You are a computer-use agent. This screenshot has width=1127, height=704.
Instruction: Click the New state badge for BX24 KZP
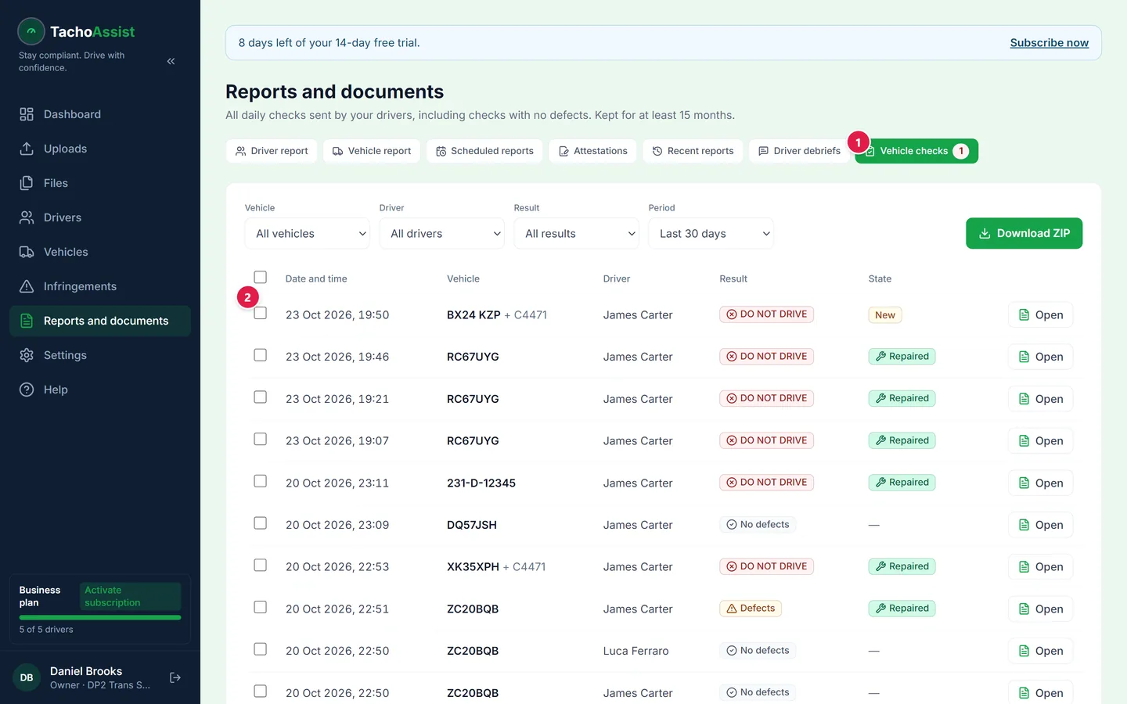click(x=885, y=315)
